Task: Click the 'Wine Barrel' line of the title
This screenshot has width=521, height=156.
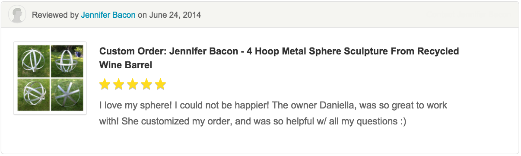Action: [126, 65]
